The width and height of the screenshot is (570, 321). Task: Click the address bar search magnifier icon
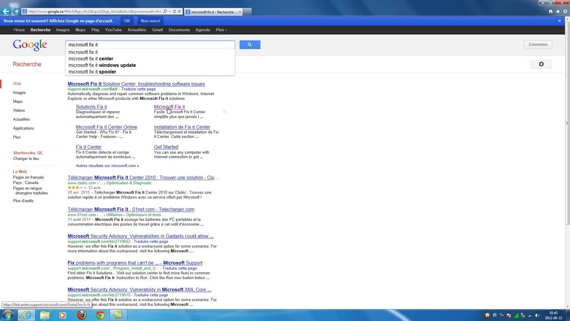click(165, 12)
